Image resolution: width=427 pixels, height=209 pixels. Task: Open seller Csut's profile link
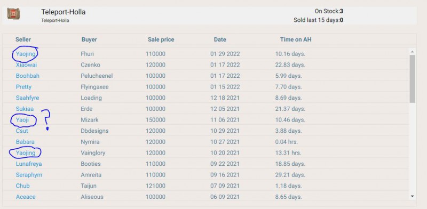coord(22,131)
